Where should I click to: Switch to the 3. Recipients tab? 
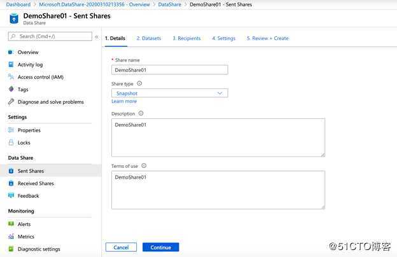click(186, 39)
